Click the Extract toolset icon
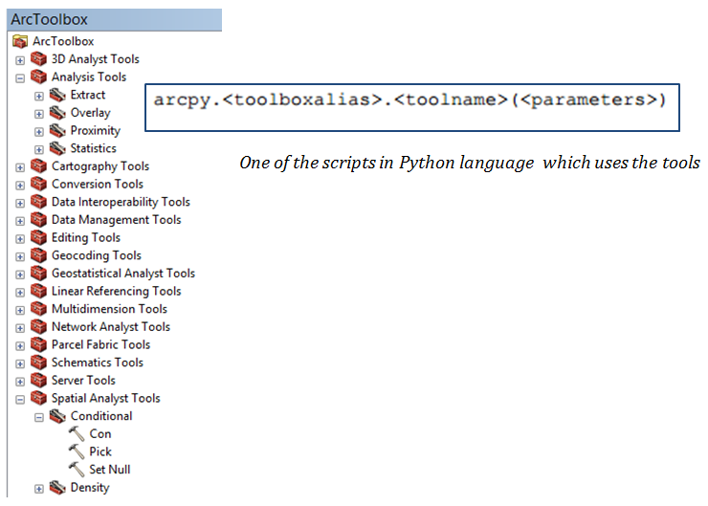The width and height of the screenshot is (708, 506). click(x=57, y=95)
